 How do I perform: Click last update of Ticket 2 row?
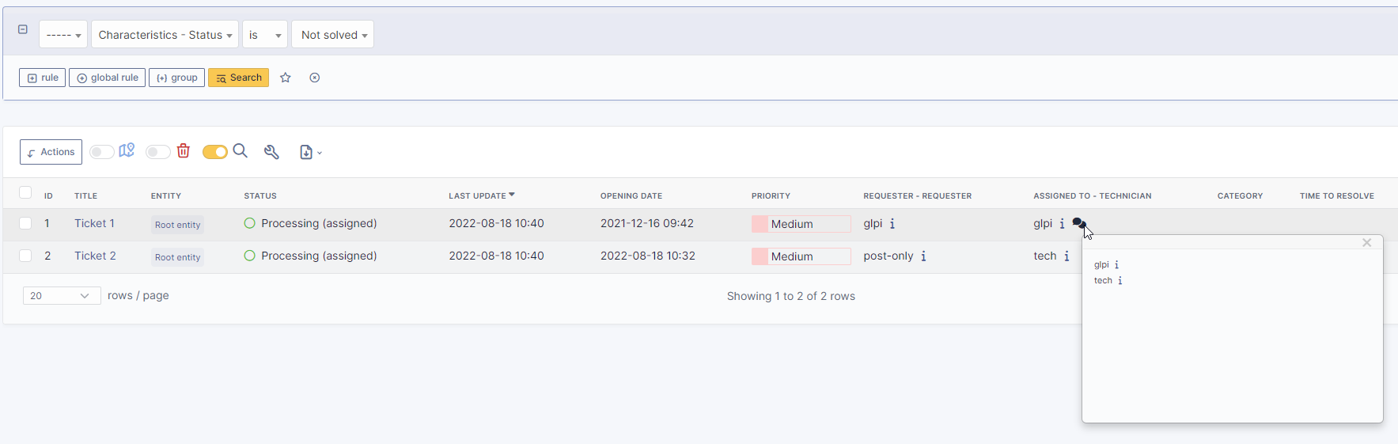click(496, 256)
